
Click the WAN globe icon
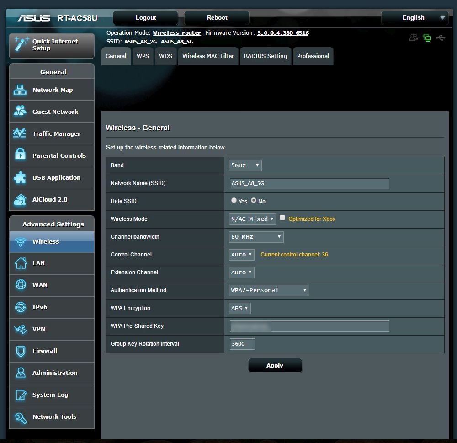[21, 285]
